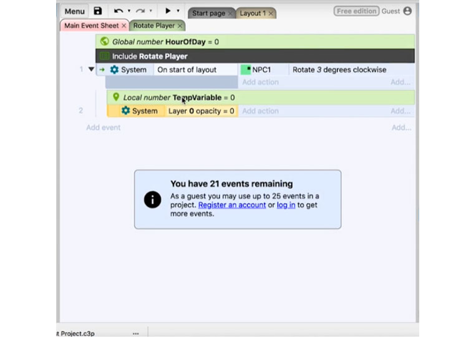Click the Free edition badge
Screen dimensions: 476x337
point(356,11)
